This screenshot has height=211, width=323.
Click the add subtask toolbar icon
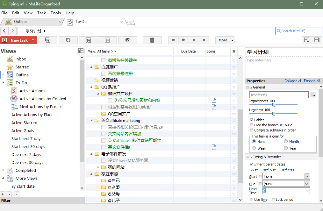tap(48, 40)
